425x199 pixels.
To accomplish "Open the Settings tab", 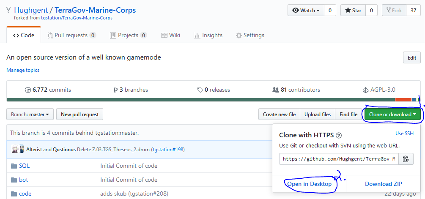I will pos(250,35).
